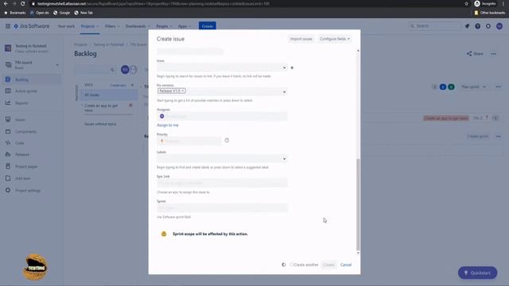Click the Releases ship icon in sidebar

tap(8, 154)
